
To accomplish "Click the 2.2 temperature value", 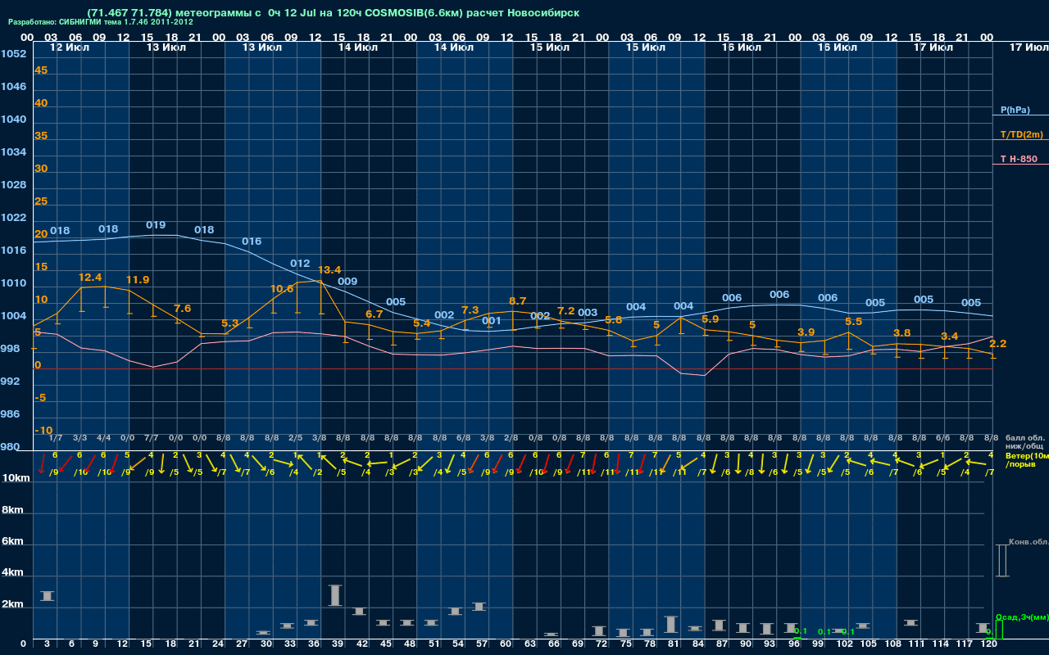I will (x=998, y=343).
